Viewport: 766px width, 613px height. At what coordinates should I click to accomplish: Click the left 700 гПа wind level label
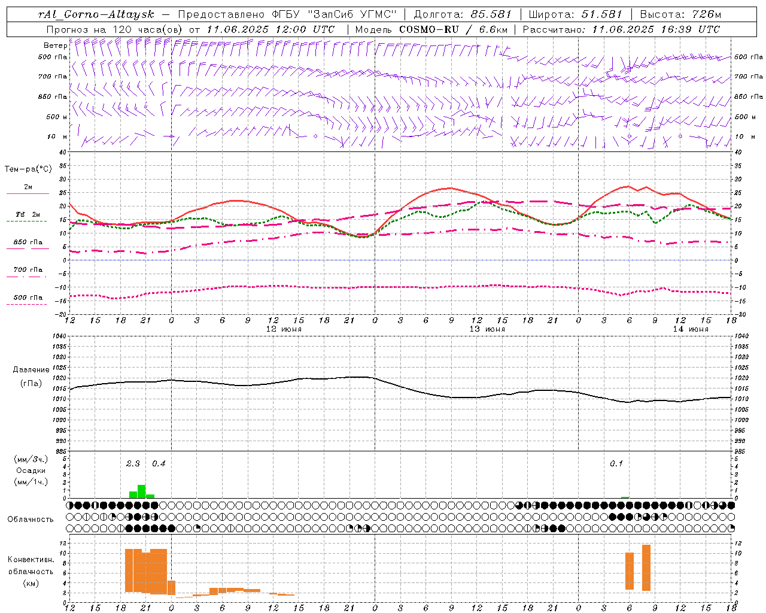[53, 77]
